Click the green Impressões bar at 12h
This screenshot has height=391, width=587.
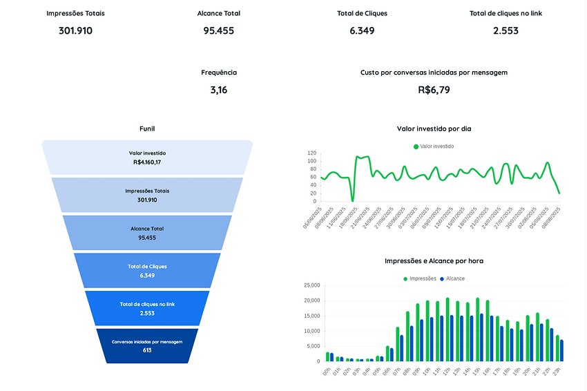[448, 330]
